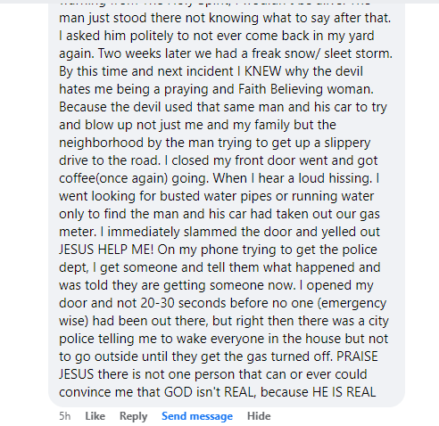Like this comment

pyautogui.click(x=95, y=416)
